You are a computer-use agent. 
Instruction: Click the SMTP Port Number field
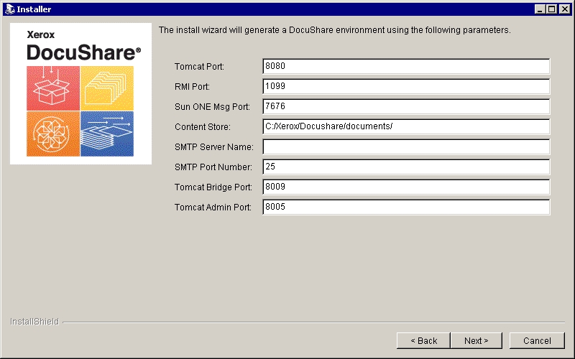click(x=406, y=167)
